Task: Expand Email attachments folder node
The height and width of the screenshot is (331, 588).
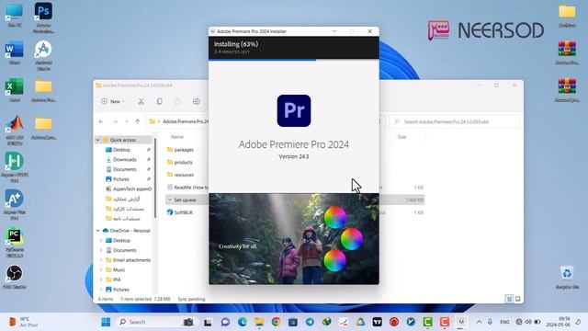Action: click(x=101, y=260)
